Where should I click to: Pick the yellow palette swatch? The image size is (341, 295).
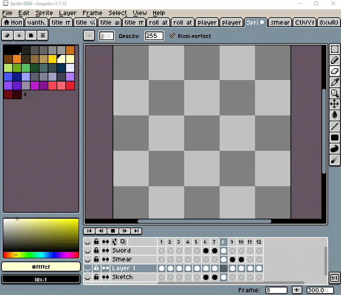tap(52, 59)
